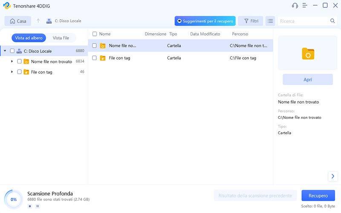Expand side panel with right chevron

pyautogui.click(x=332, y=176)
